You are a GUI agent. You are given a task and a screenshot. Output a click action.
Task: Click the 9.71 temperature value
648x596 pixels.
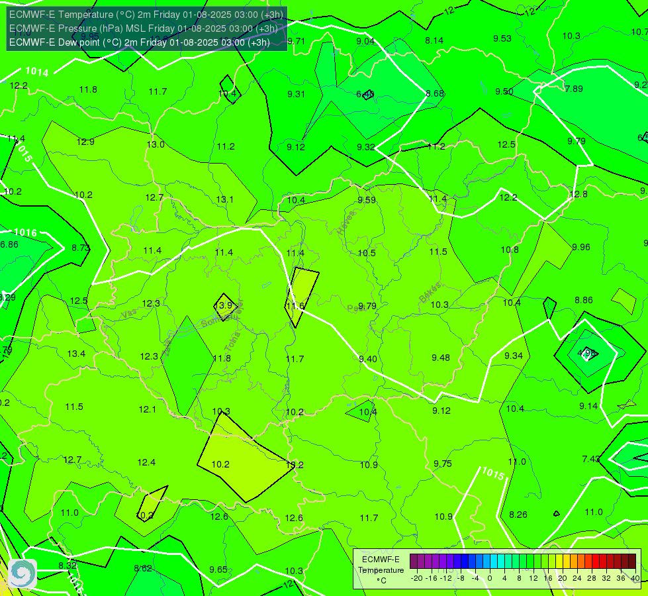point(296,41)
